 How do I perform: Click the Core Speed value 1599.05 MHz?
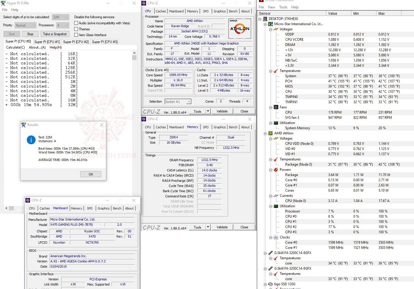[178, 75]
